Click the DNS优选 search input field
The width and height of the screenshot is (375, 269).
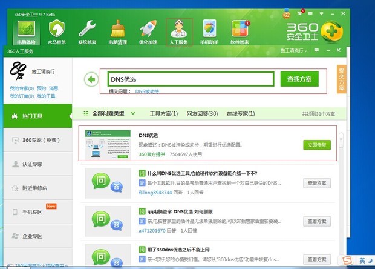click(x=191, y=79)
